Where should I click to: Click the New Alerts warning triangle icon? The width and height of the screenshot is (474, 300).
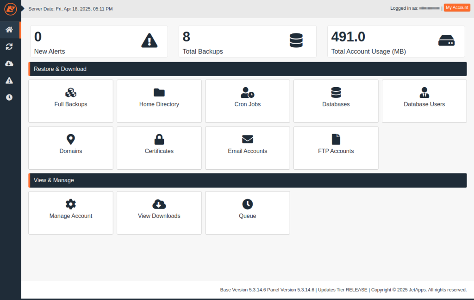[150, 40]
